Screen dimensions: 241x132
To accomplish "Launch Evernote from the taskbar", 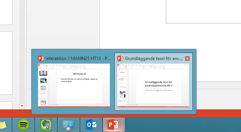I will pyautogui.click(x=46, y=125).
